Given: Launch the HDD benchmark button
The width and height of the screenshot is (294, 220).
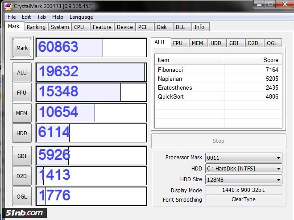Looking at the screenshot, I should [x=22, y=133].
